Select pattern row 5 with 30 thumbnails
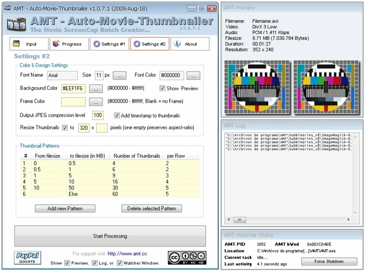The width and height of the screenshot is (366, 272). pos(110,188)
